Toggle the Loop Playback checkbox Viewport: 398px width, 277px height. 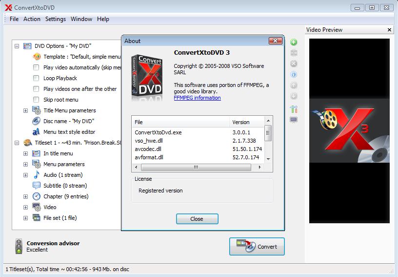click(36, 78)
